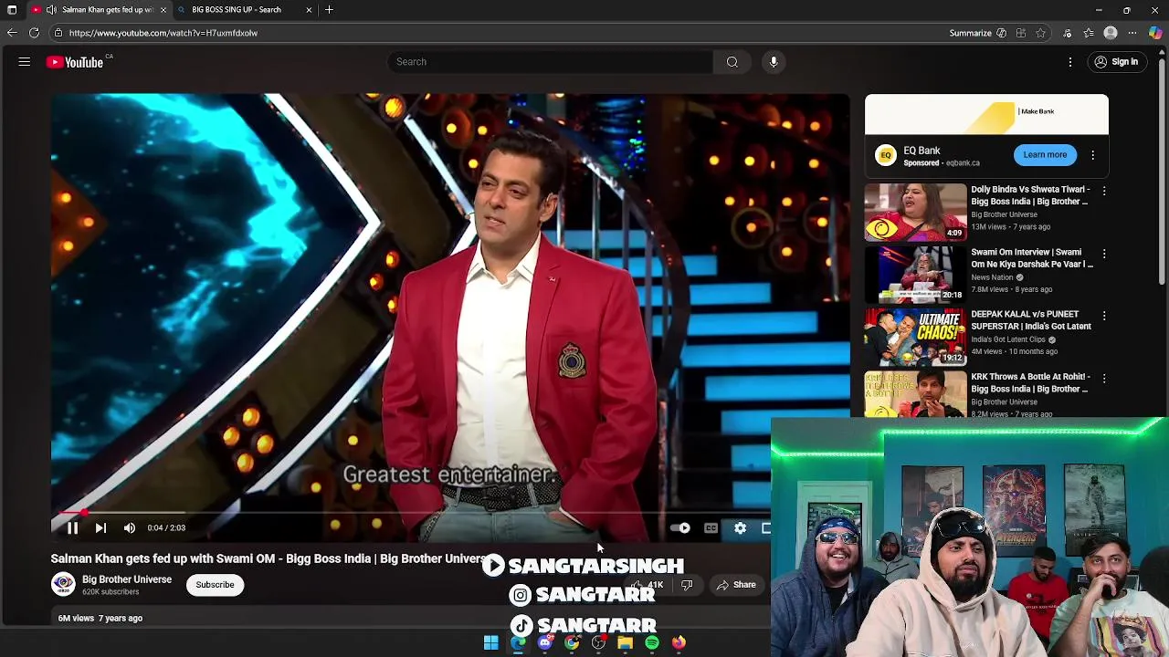Open a new browser tab
The width and height of the screenshot is (1169, 657).
click(329, 10)
